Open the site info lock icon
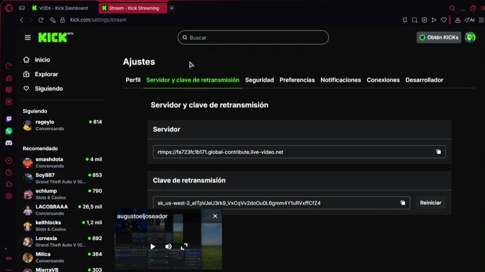Viewport: 485px width, 272px height. click(x=63, y=20)
